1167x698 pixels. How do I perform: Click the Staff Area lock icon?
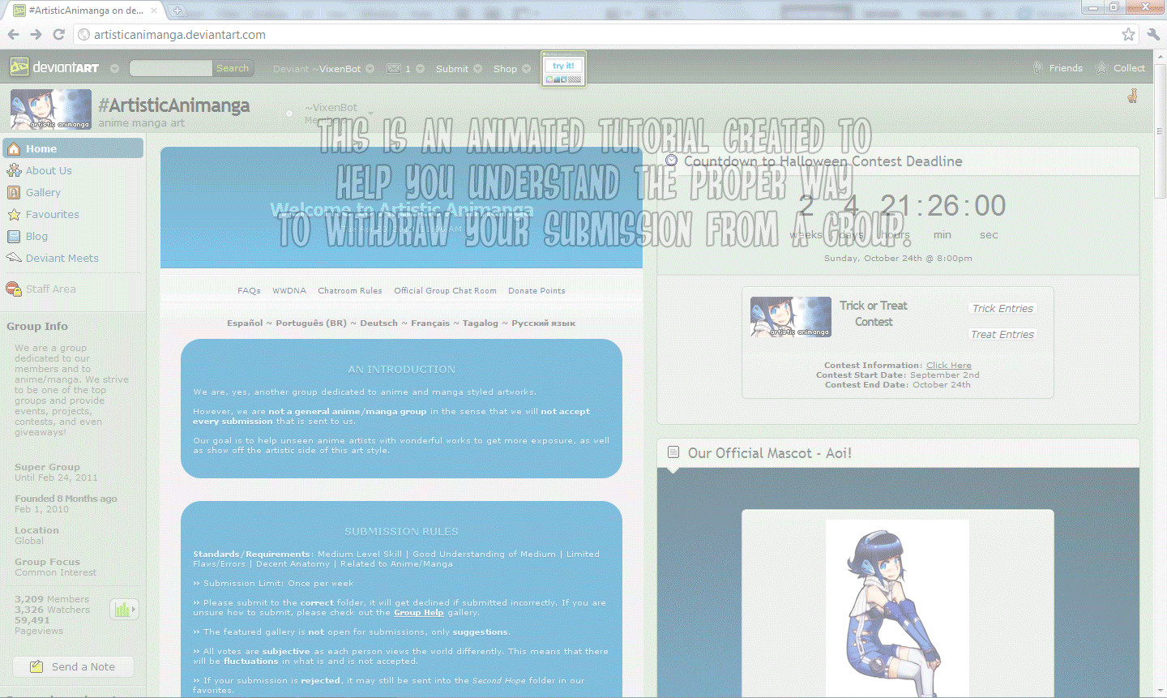tap(14, 289)
